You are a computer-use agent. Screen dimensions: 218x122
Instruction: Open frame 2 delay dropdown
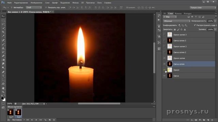pyautogui.click(x=19, y=117)
